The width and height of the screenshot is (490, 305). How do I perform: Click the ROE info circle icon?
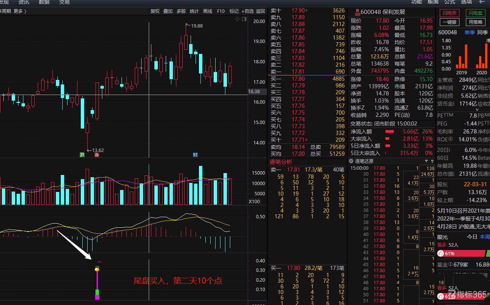(450, 139)
